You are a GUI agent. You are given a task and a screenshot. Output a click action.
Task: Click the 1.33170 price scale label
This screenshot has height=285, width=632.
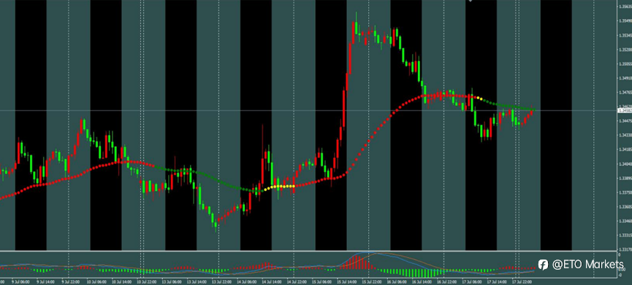(625, 249)
